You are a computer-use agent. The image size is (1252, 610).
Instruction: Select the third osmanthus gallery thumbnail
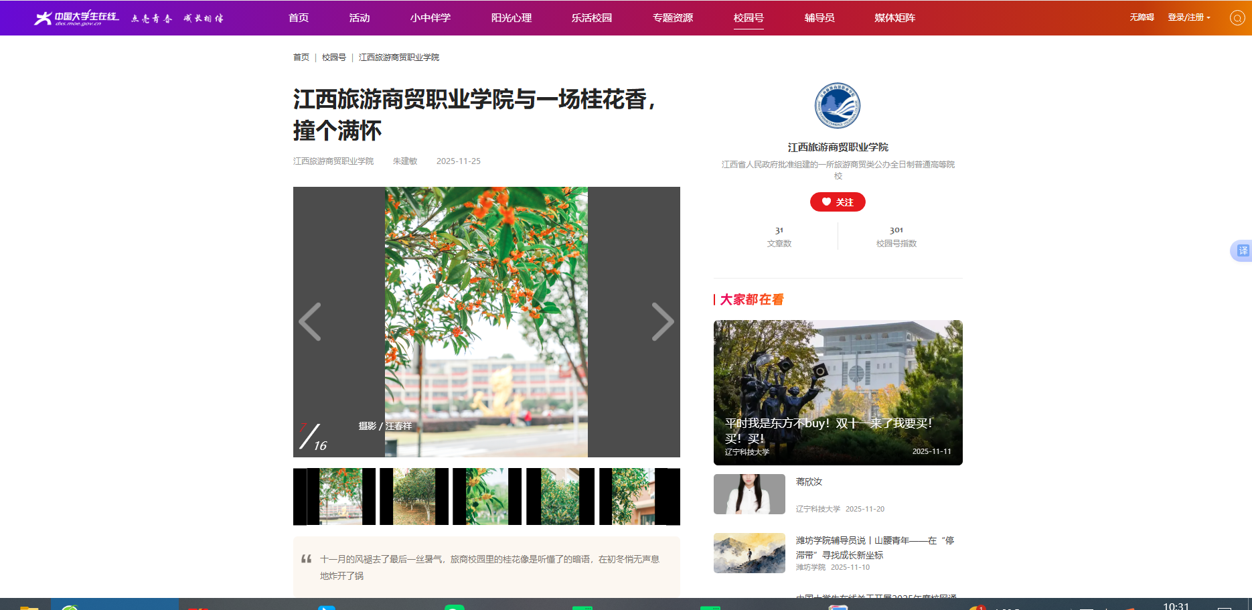click(x=487, y=496)
